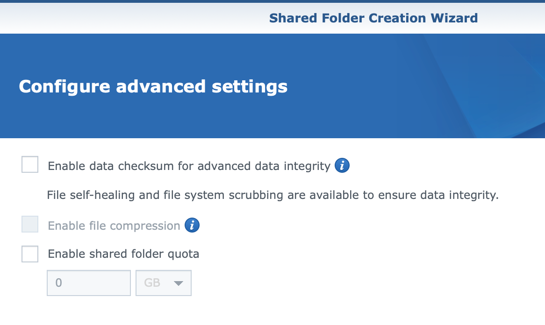The height and width of the screenshot is (325, 545).
Task: Click the wizard's top title bar area
Action: point(272,18)
